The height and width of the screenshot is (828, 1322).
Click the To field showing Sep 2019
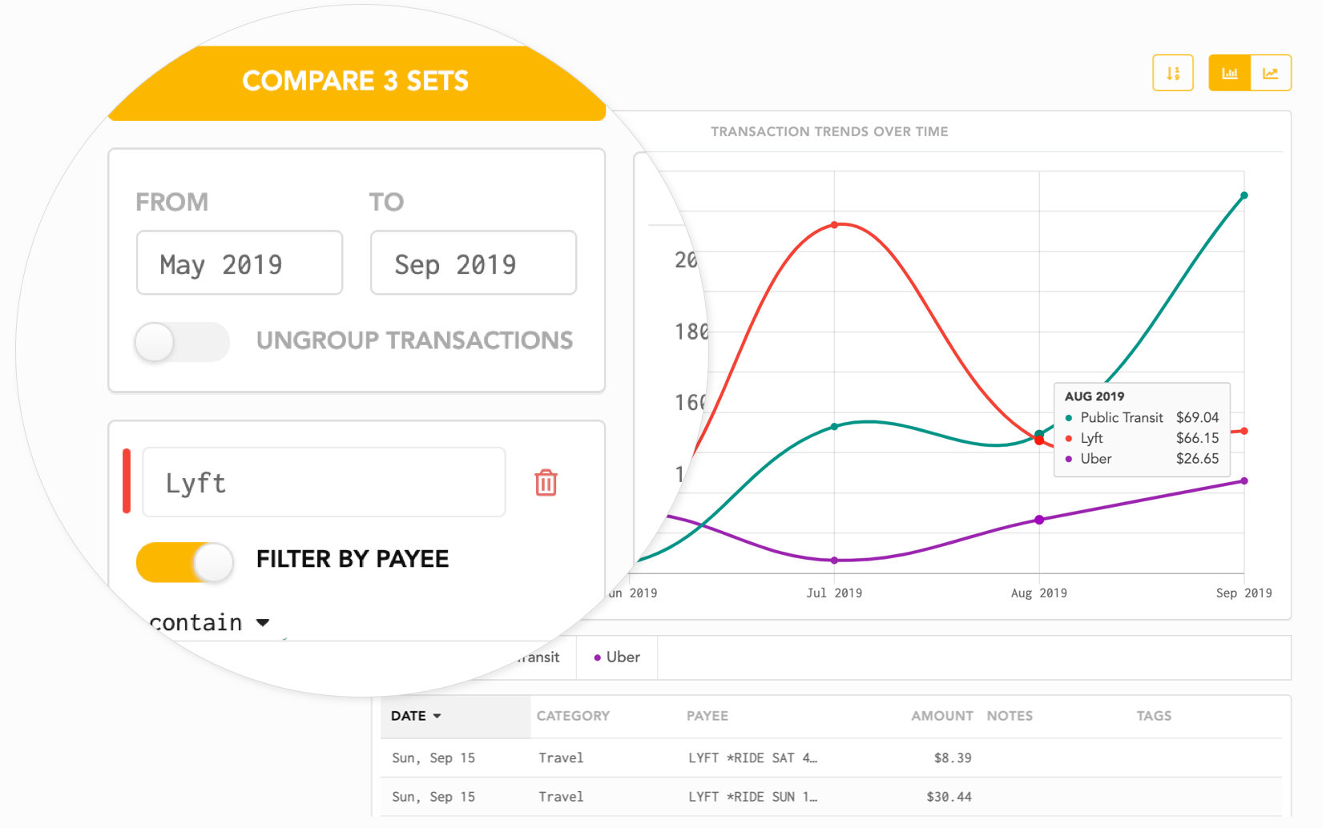(x=474, y=263)
